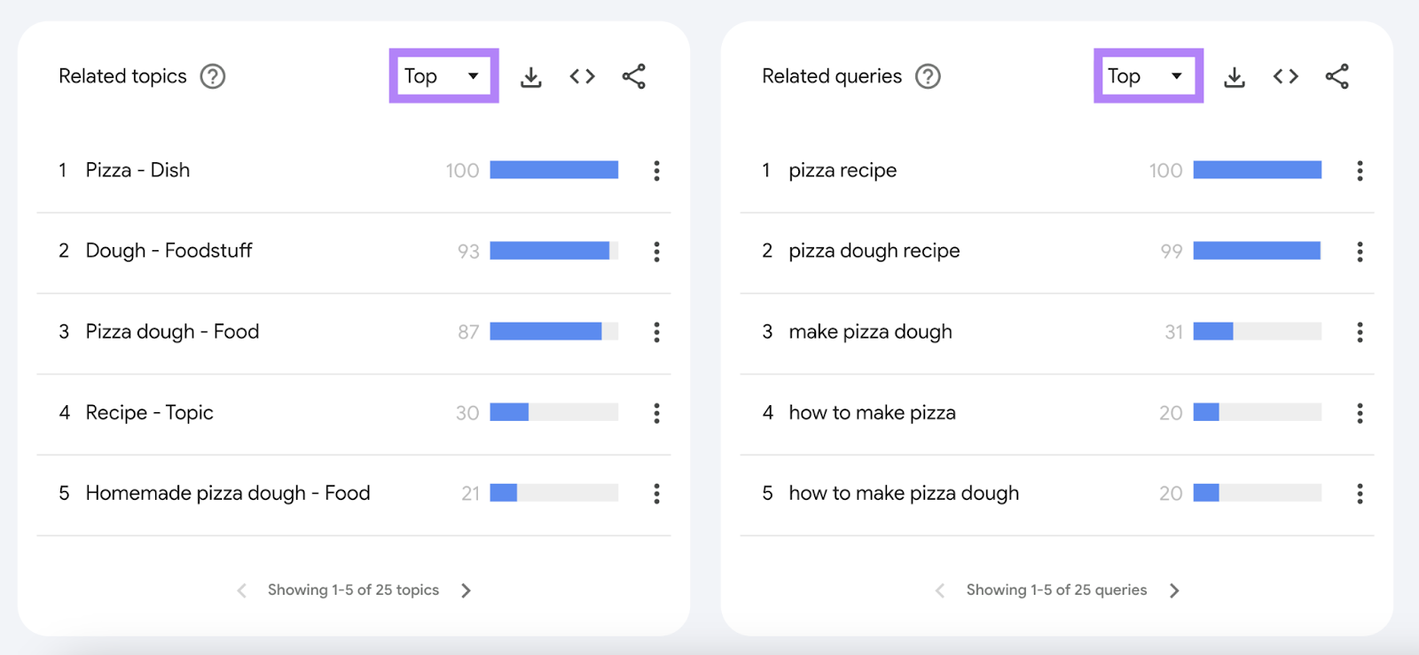
Task: Share the Related topics list
Action: tap(634, 76)
